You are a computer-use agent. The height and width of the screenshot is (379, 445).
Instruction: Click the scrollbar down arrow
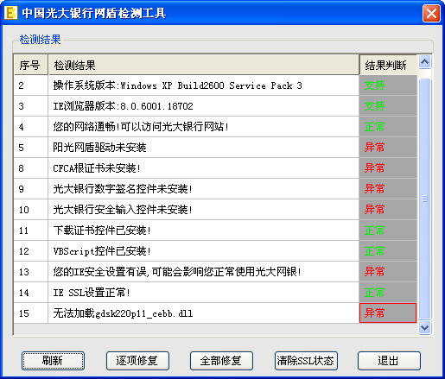pyautogui.click(x=425, y=327)
